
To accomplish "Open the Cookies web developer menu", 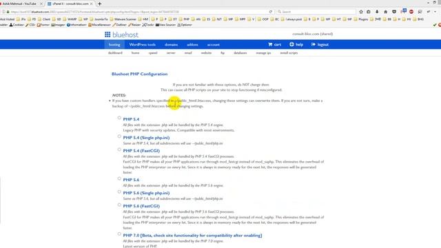I will [17, 25].
